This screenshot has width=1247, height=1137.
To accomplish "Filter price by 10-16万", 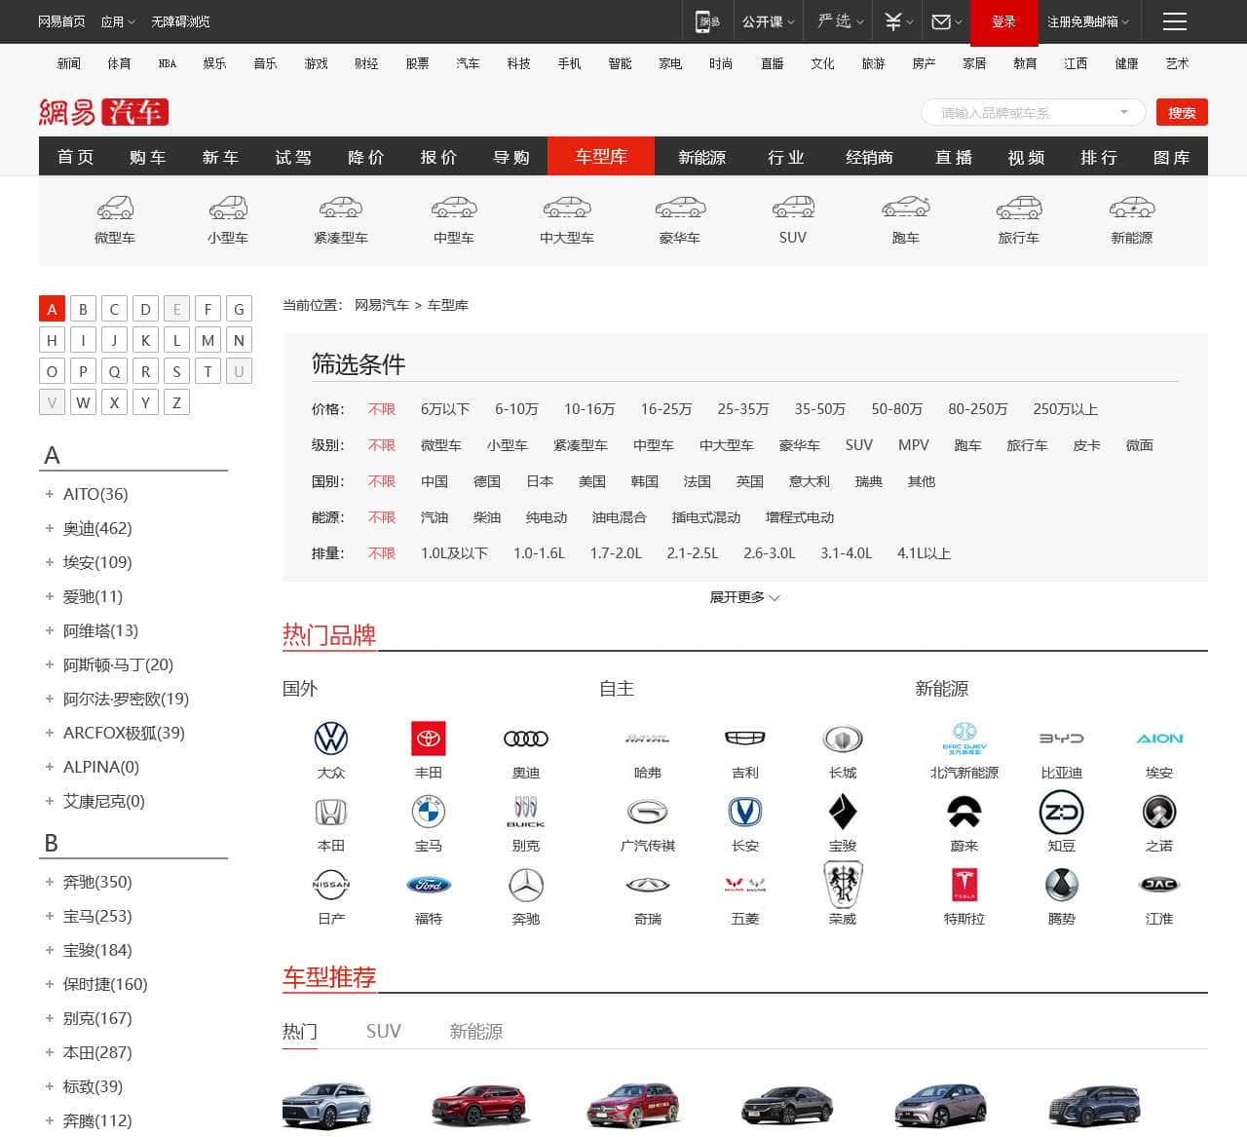I will click(x=589, y=409).
